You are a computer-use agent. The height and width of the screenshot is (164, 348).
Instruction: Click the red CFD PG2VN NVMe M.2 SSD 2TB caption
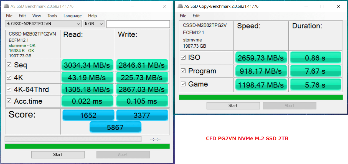pyautogui.click(x=247, y=139)
